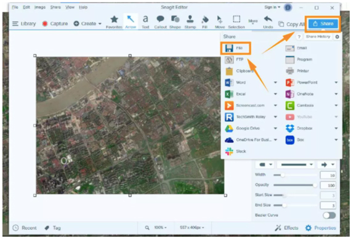Share to PowerPoint
Image resolution: width=351 pixels, height=239 pixels.
[x=301, y=83]
